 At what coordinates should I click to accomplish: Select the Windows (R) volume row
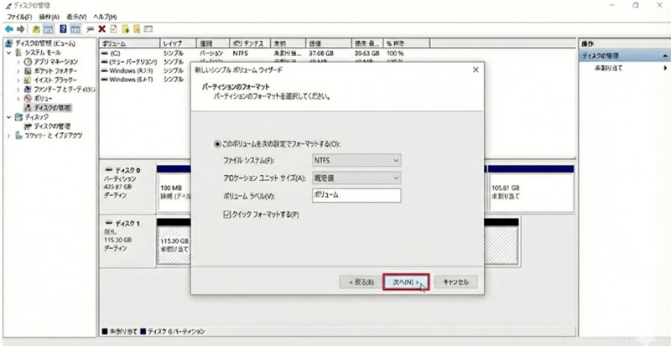click(131, 70)
